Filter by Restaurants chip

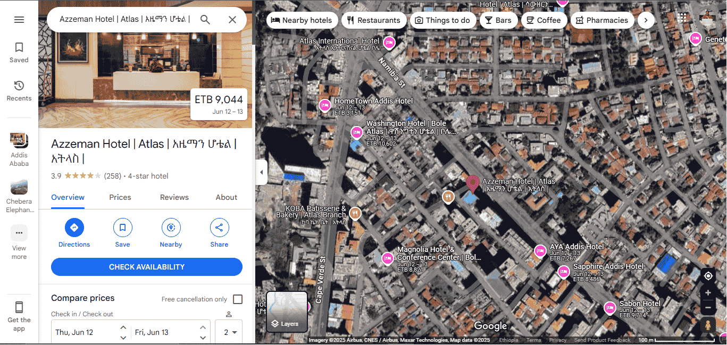coord(374,20)
